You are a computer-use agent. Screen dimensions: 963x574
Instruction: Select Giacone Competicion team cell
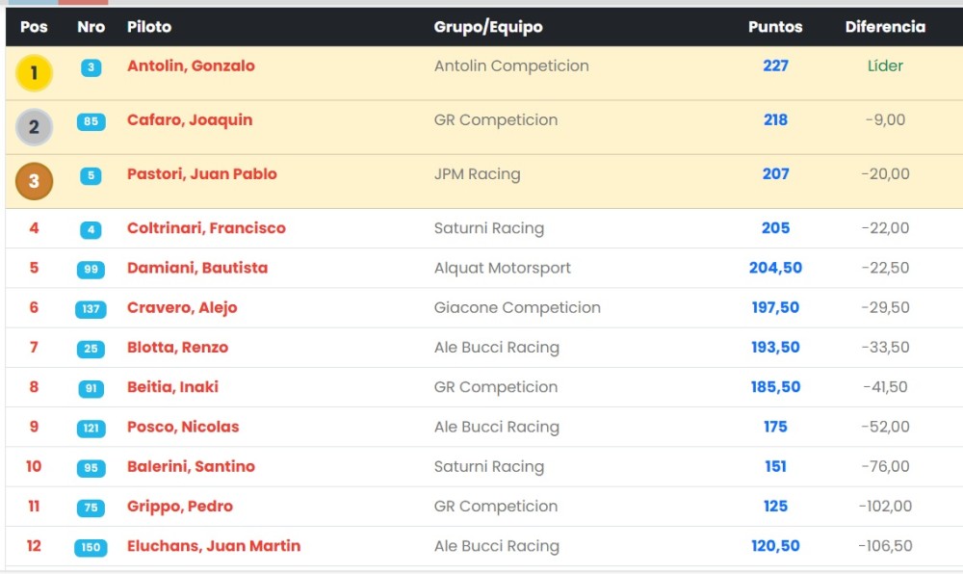pyautogui.click(x=517, y=308)
